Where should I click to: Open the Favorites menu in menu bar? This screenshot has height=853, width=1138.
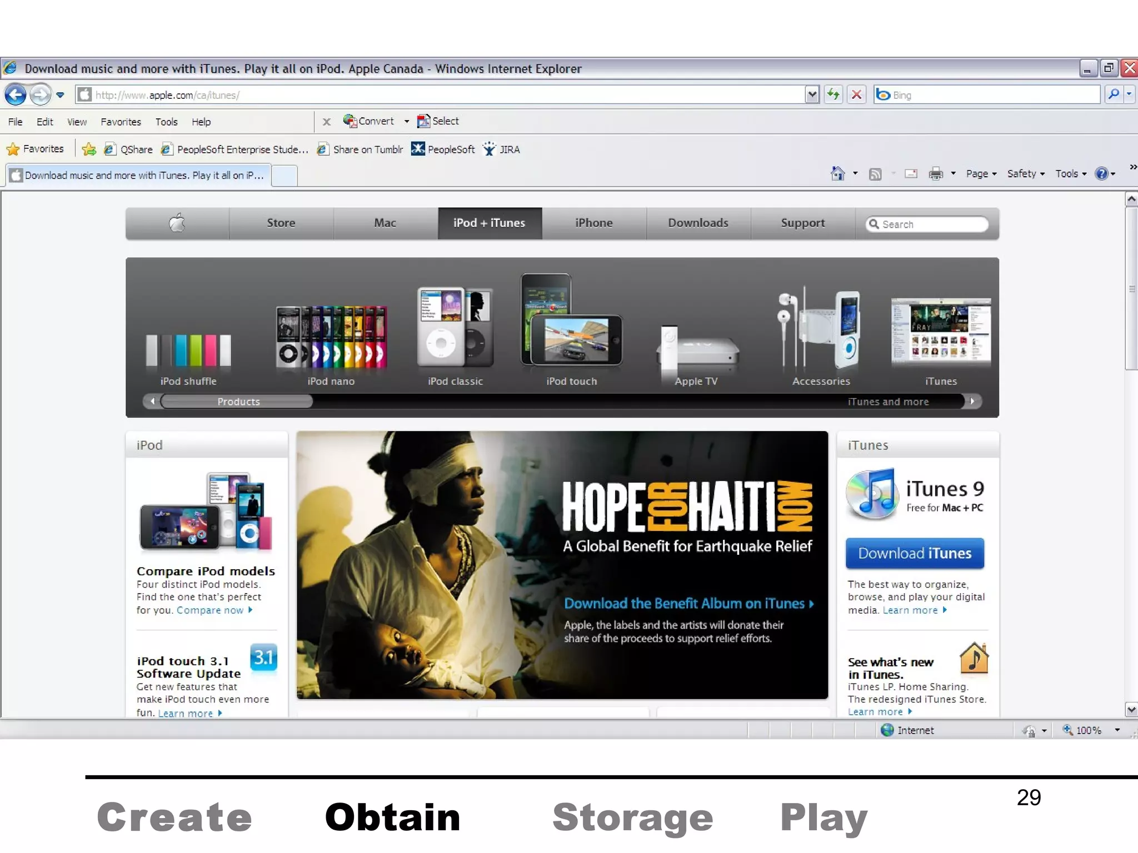(121, 122)
